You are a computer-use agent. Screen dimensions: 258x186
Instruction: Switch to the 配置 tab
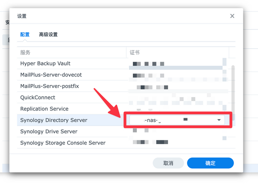pyautogui.click(x=25, y=35)
